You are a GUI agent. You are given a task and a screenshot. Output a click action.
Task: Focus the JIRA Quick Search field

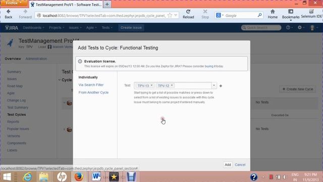(x=261, y=28)
